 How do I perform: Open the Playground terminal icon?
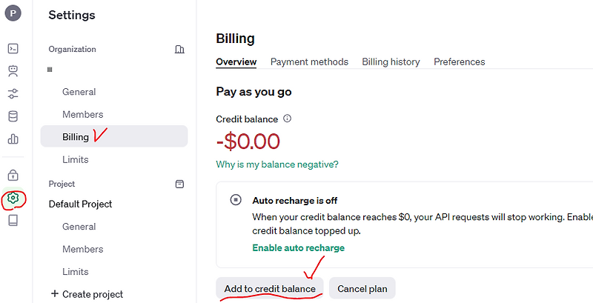pyautogui.click(x=13, y=49)
